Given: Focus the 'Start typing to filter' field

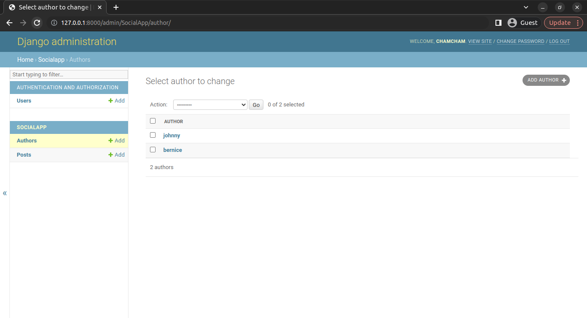Looking at the screenshot, I should 69,75.
